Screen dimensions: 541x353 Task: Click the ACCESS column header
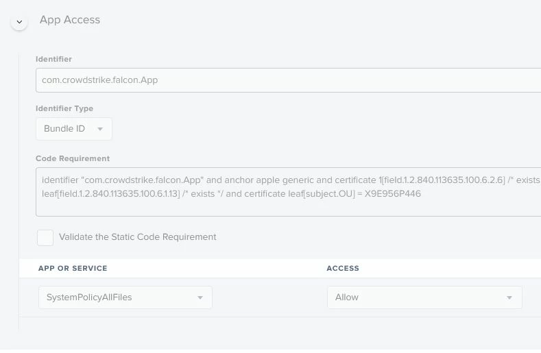click(343, 268)
